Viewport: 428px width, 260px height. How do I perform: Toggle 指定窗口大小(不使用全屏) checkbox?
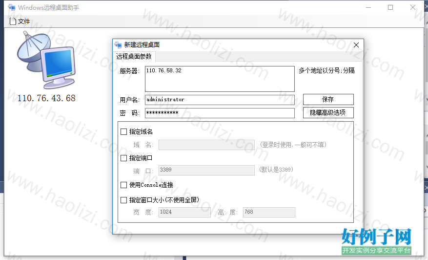tap(123, 200)
